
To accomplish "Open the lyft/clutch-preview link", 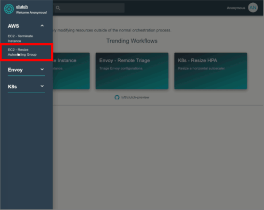I will click(x=135, y=97).
